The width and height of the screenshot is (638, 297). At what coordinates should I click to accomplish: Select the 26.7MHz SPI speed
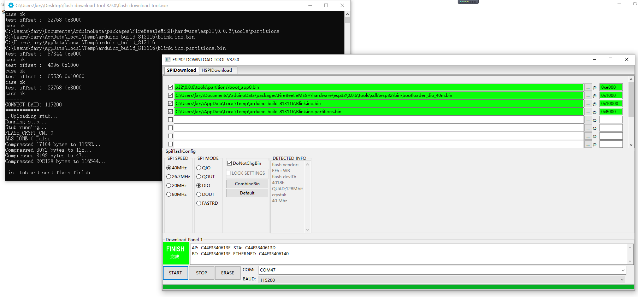(x=178, y=177)
